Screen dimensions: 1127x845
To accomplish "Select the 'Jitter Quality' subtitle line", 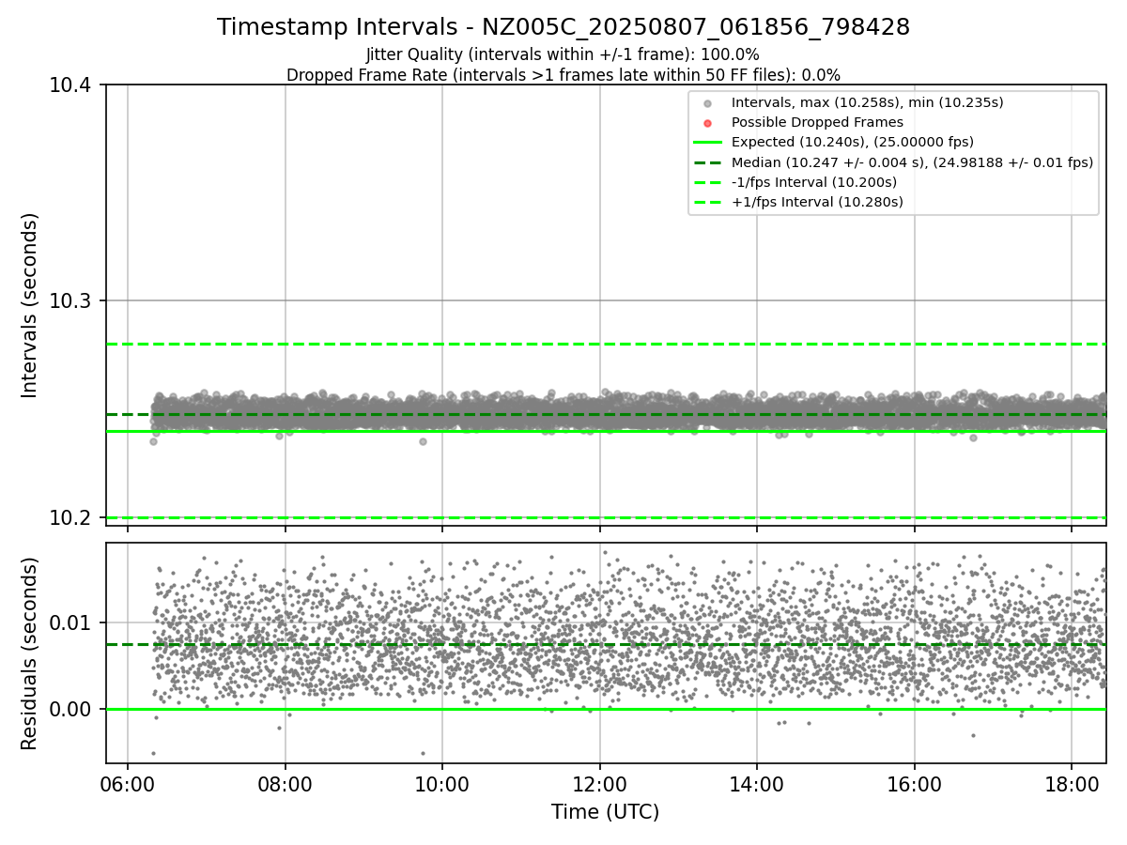I will click(x=563, y=54).
